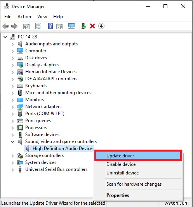Choose Disable device from context menu
This screenshot has width=193, height=207.
pos(138,164)
